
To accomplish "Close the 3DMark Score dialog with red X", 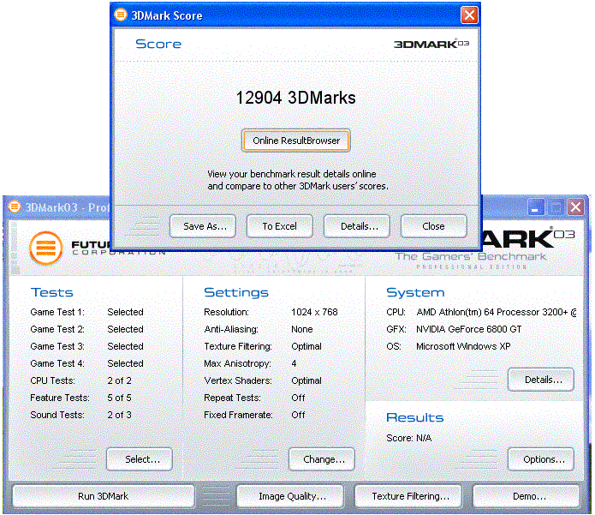I will tap(469, 15).
